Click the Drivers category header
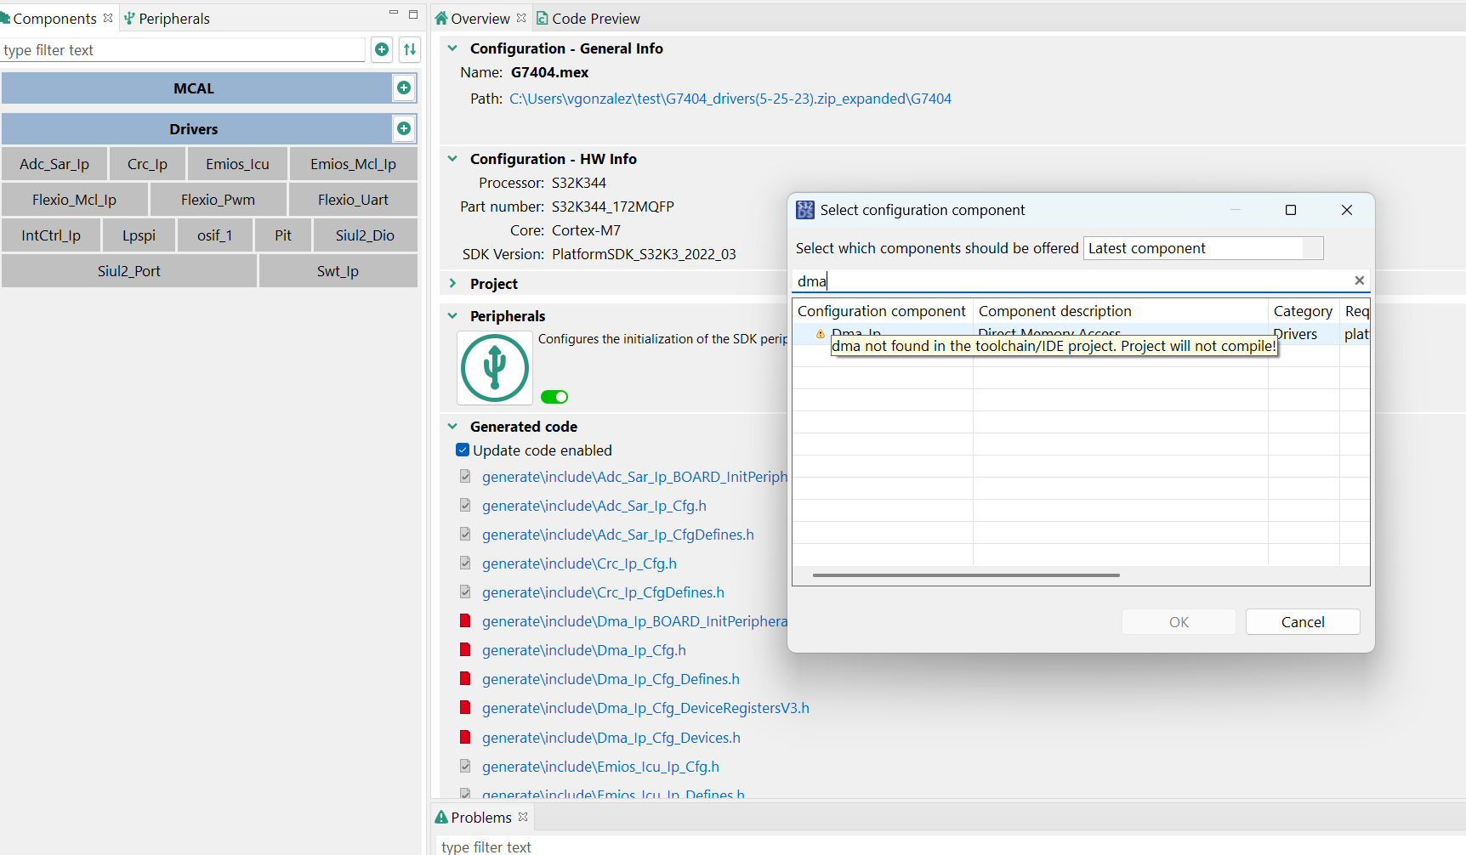Screen dimensions: 1466x855 pyautogui.click(x=196, y=129)
